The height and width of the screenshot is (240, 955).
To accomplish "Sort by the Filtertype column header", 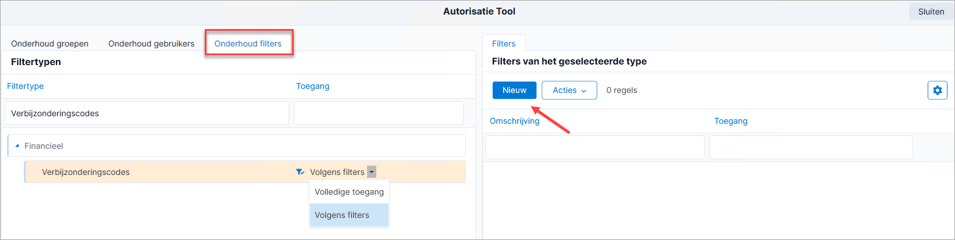I will tap(25, 86).
